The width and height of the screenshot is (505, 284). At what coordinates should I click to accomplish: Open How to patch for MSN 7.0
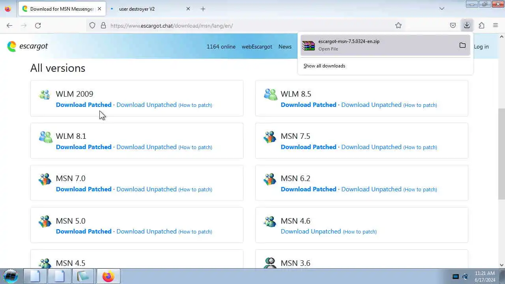point(195,190)
